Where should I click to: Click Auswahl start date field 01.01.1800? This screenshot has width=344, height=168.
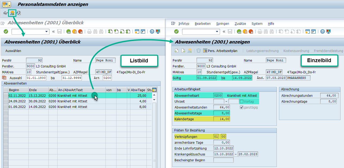pos(36,78)
